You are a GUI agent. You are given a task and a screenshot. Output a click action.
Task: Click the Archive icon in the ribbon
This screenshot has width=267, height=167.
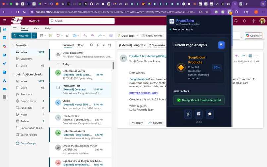point(51,35)
